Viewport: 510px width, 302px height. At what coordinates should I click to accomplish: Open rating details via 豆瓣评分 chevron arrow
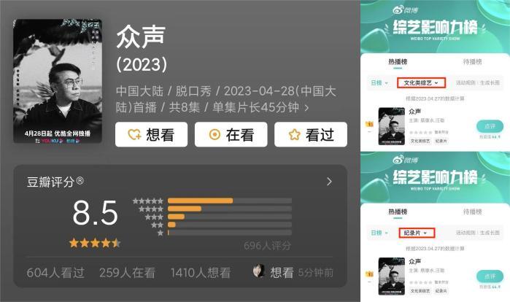(329, 182)
